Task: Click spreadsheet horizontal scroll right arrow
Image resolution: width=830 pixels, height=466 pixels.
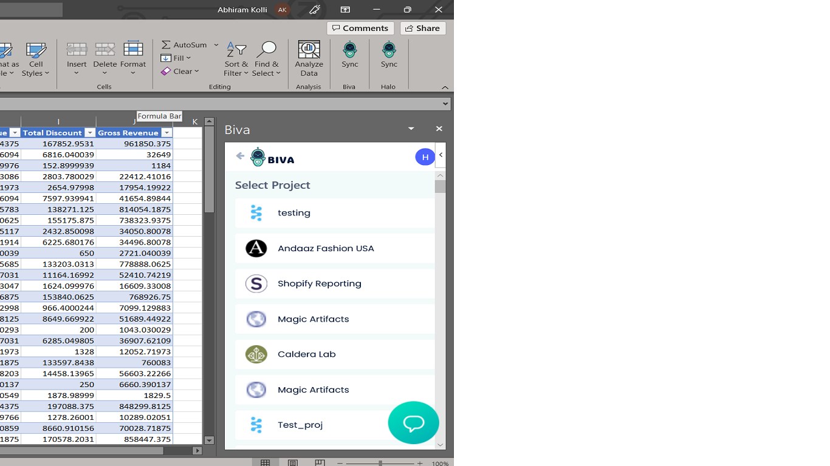Action: click(x=197, y=451)
